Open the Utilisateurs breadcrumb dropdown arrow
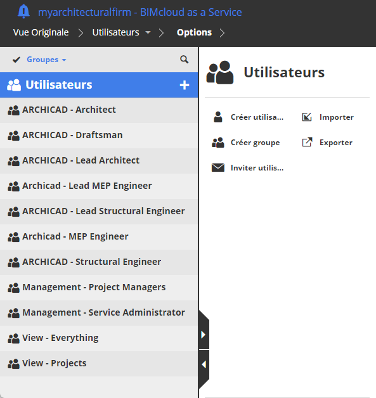 click(148, 32)
